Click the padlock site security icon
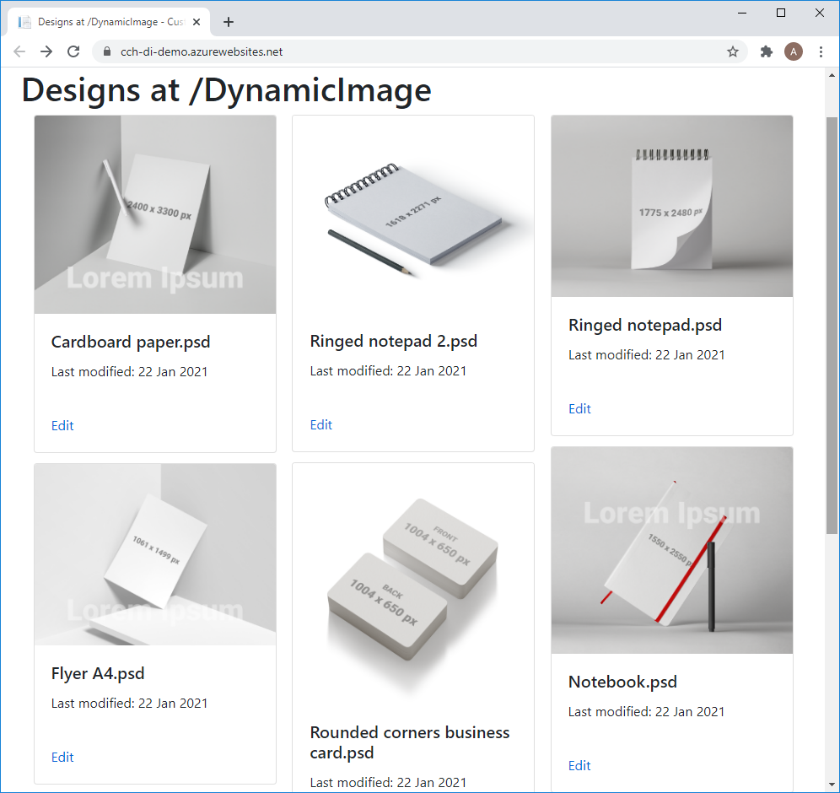The width and height of the screenshot is (840, 793). (x=107, y=51)
